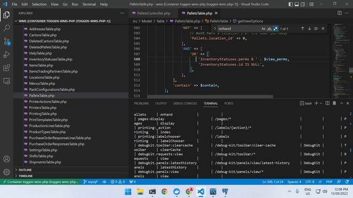Close the terminal panel
353x198 pixels.
pyautogui.click(x=347, y=103)
